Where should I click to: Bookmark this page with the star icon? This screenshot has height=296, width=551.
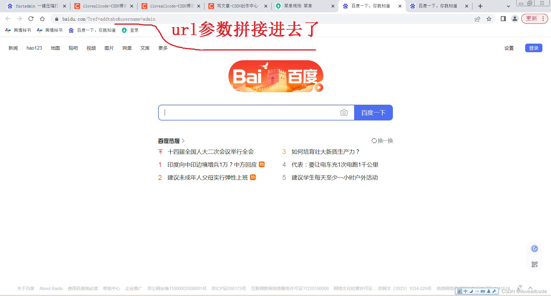(x=489, y=19)
